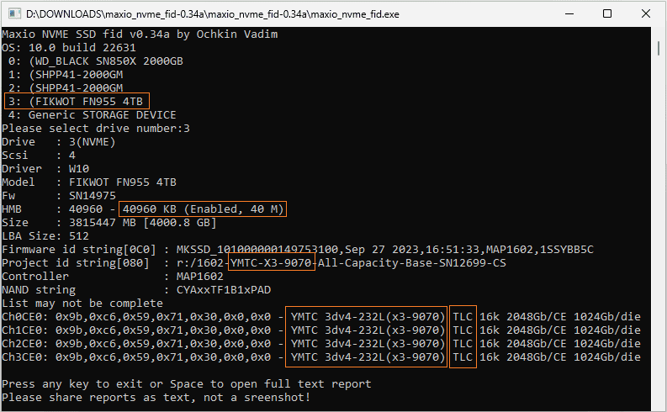Click NAND string value 'CYAxxTF1B1xPAD'

click(224, 290)
